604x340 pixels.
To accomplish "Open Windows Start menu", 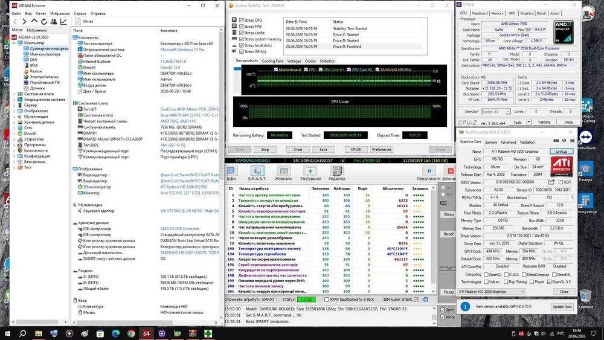I will [7, 333].
